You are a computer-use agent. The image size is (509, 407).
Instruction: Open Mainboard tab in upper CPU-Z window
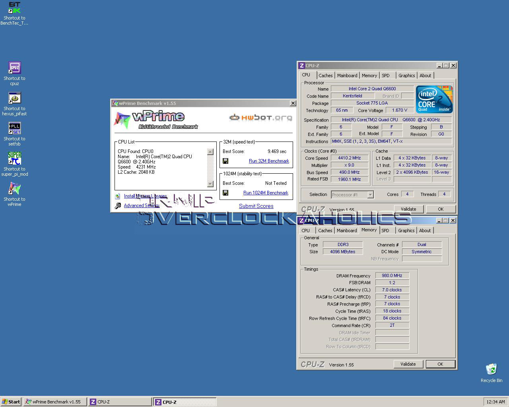click(x=347, y=76)
